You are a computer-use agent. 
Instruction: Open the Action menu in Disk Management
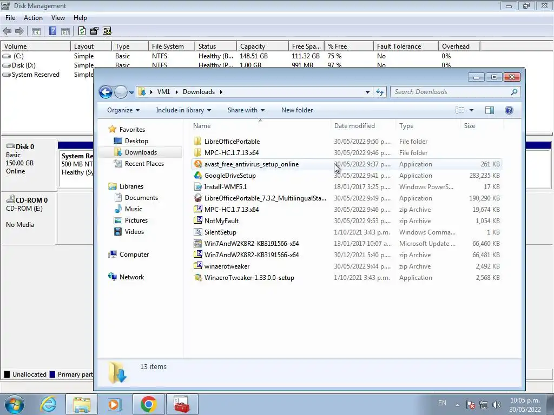33,18
